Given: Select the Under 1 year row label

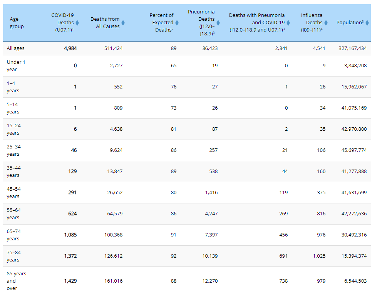Looking at the screenshot, I should (x=16, y=66).
